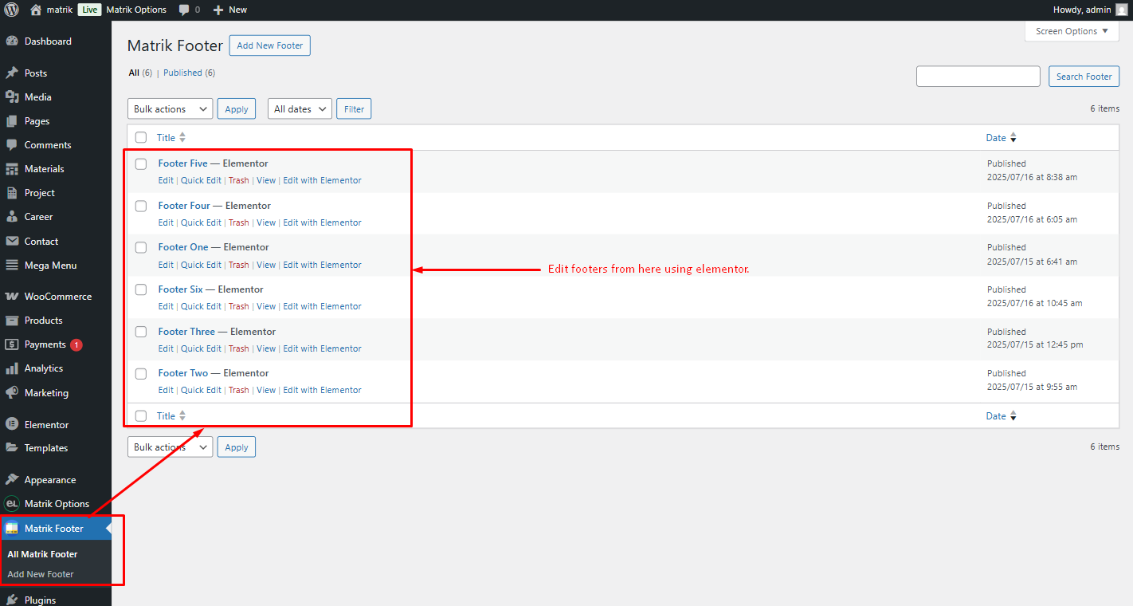Click the WordPress logo icon in admin bar

tap(11, 10)
